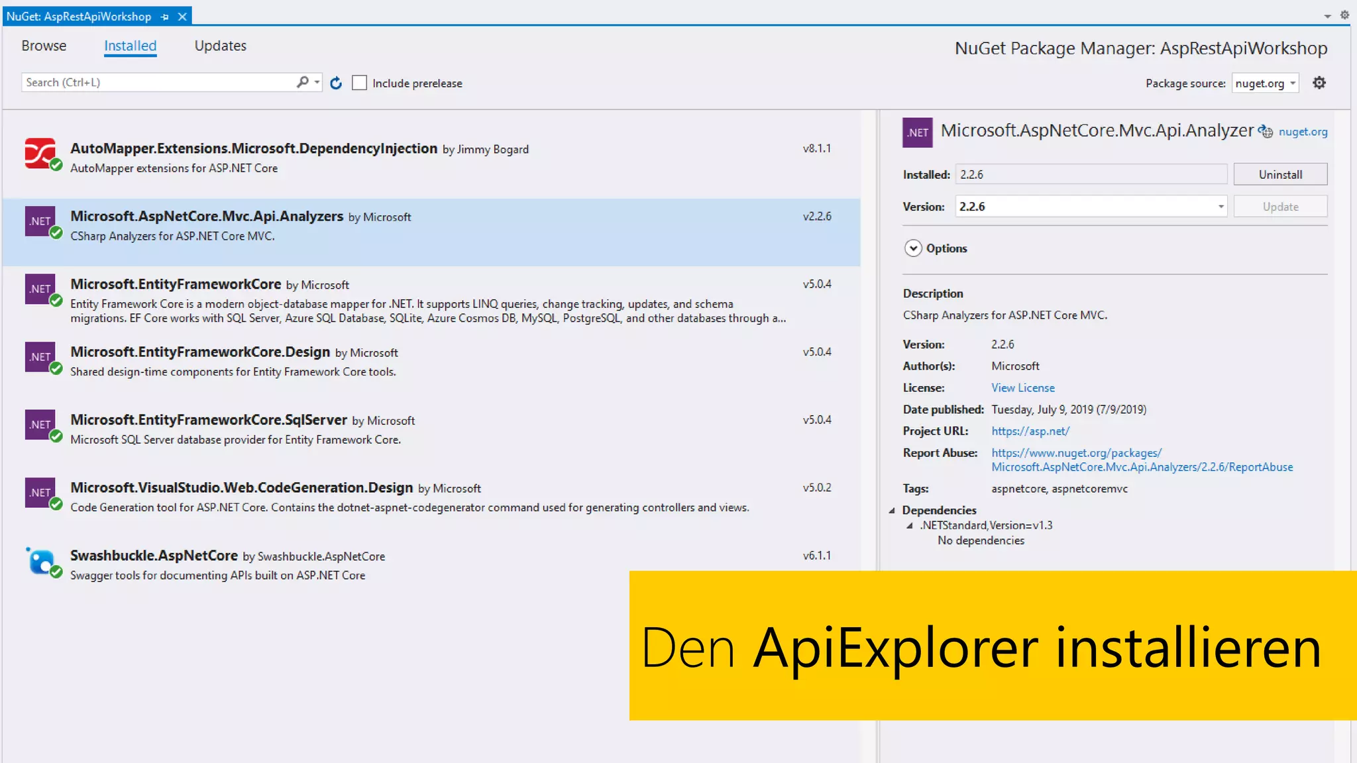Open the Report Abuse URL link
1357x763 pixels.
click(x=1142, y=460)
